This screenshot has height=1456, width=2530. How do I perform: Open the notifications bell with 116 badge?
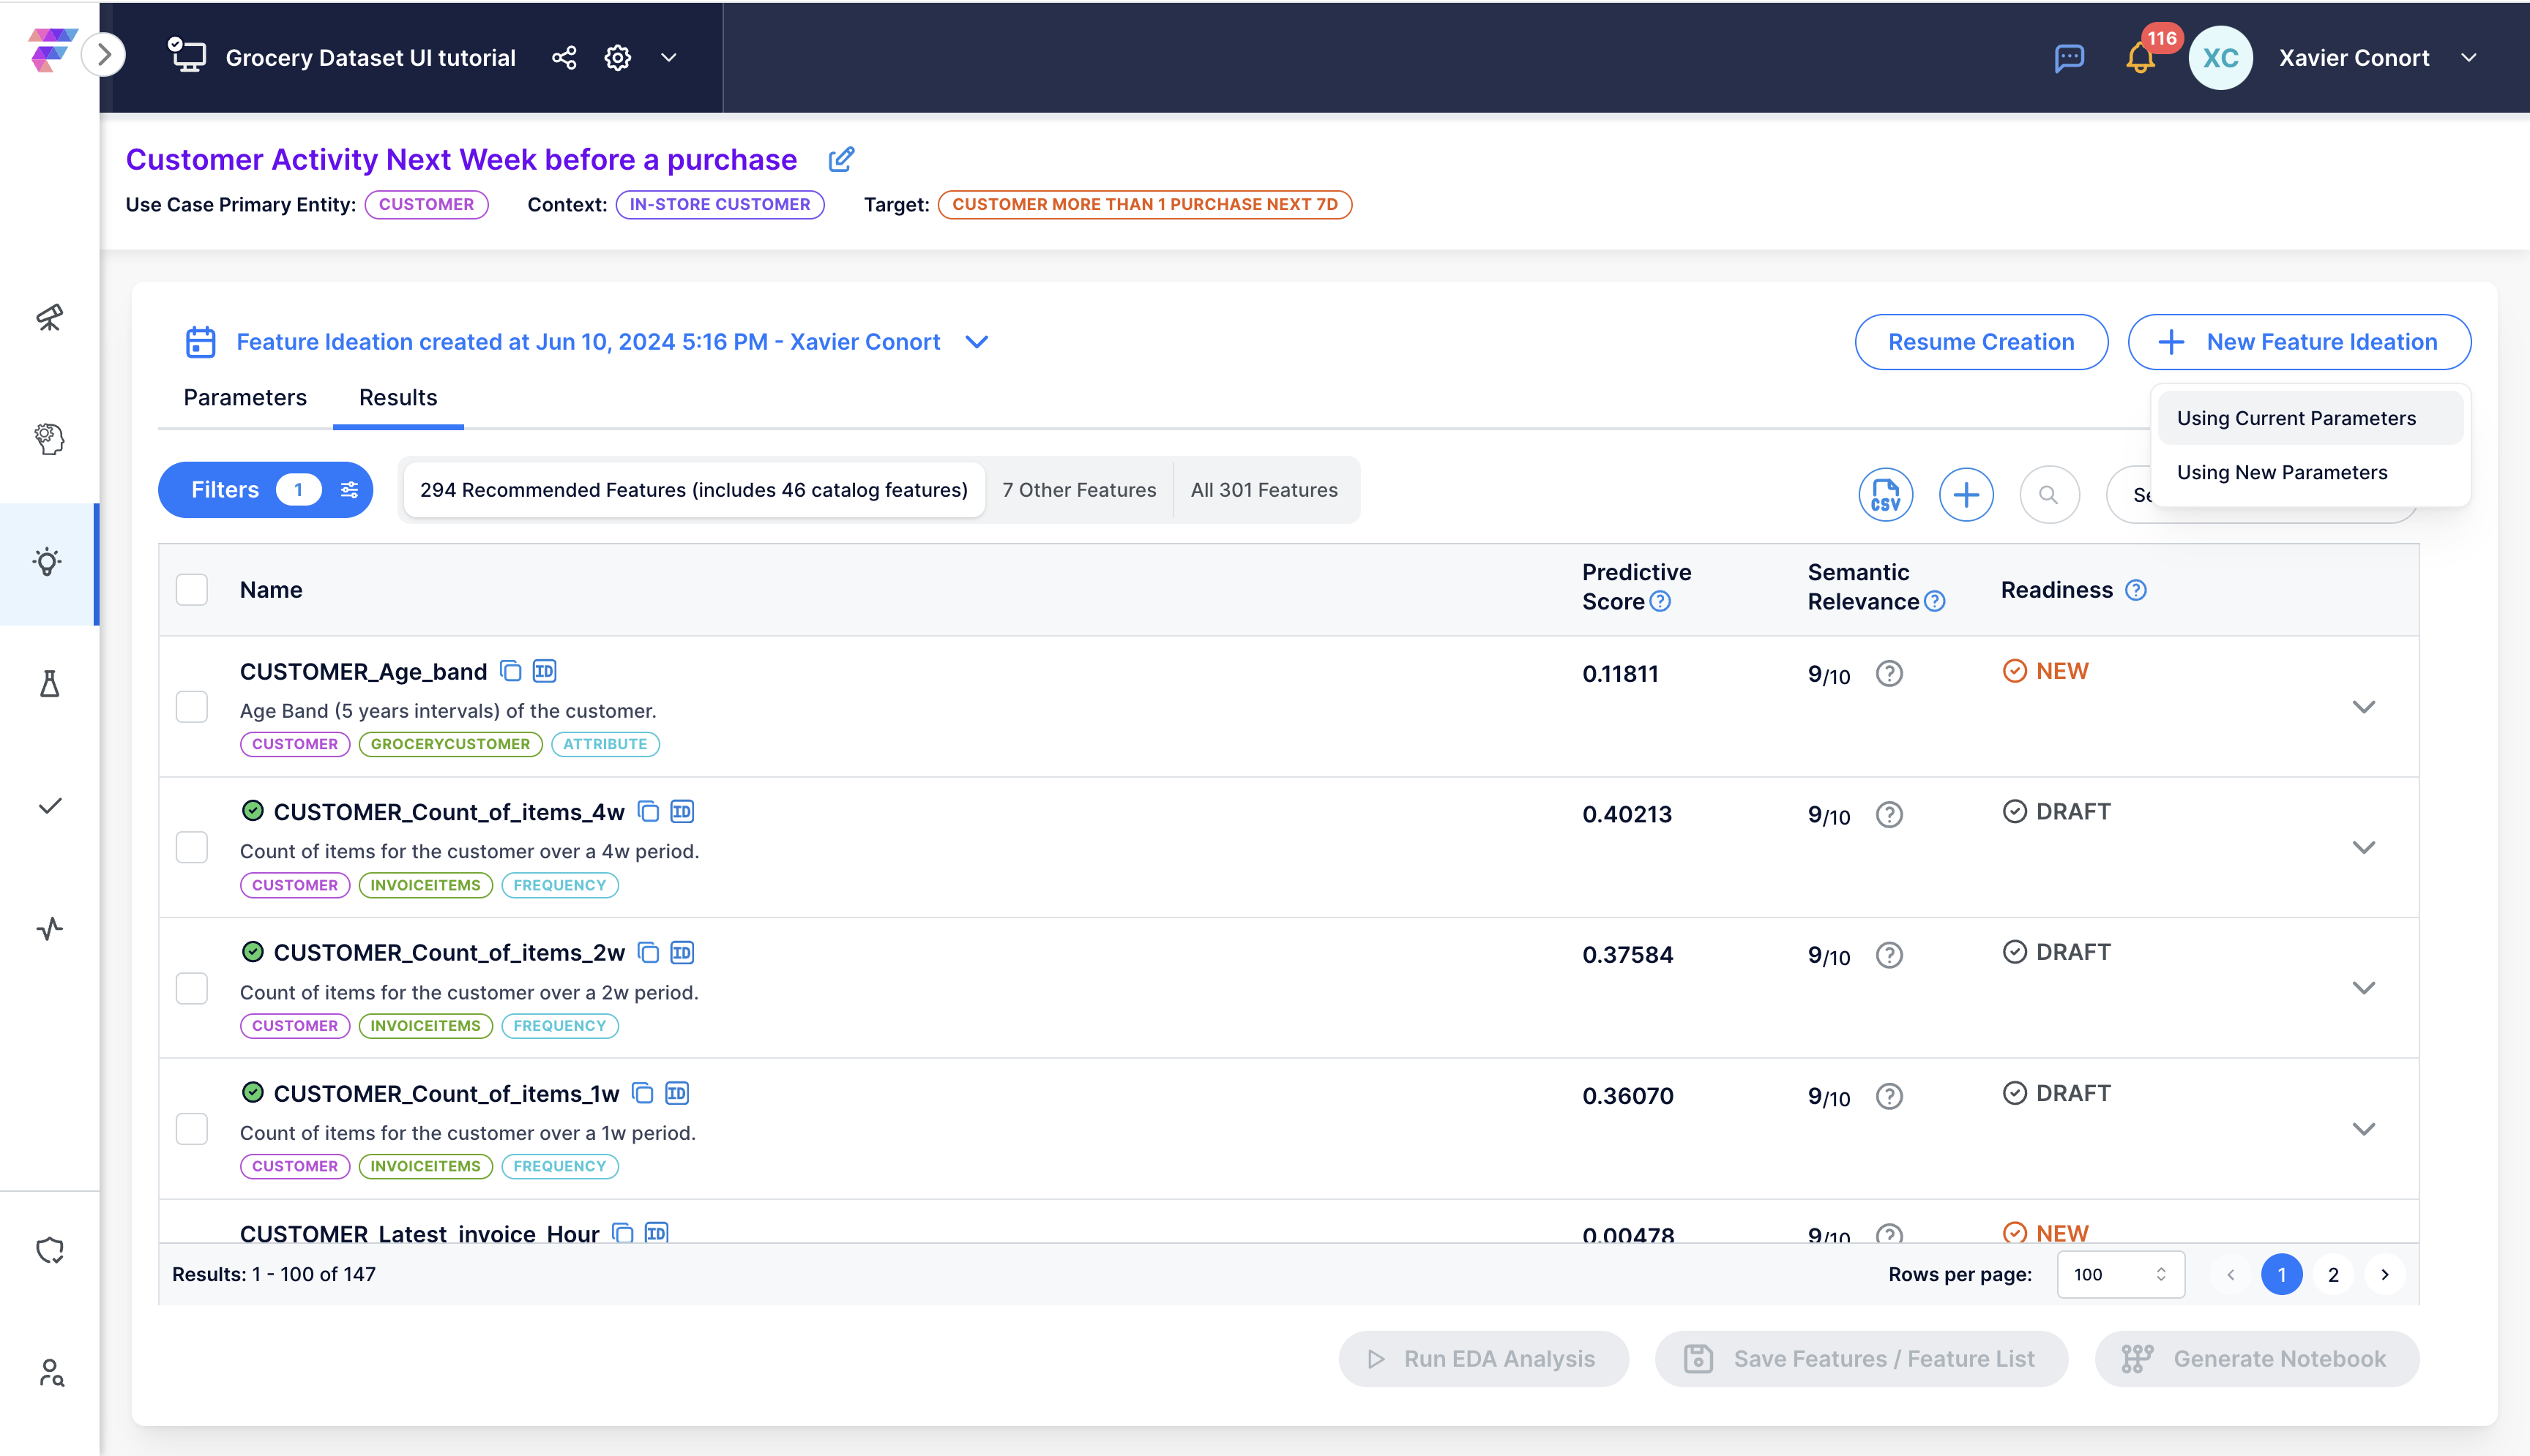pos(2140,58)
